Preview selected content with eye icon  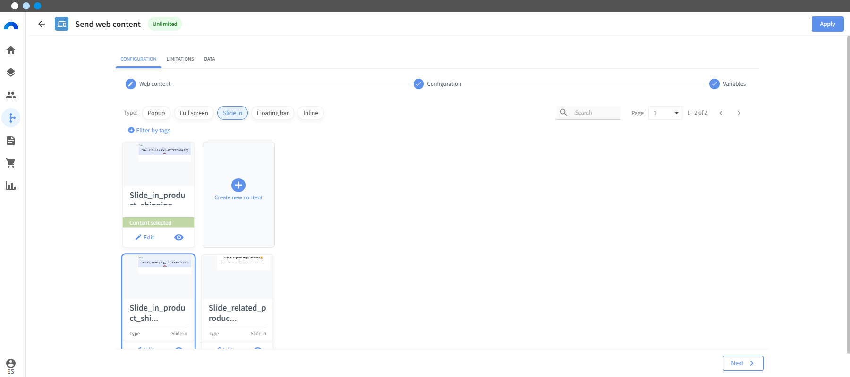click(179, 238)
